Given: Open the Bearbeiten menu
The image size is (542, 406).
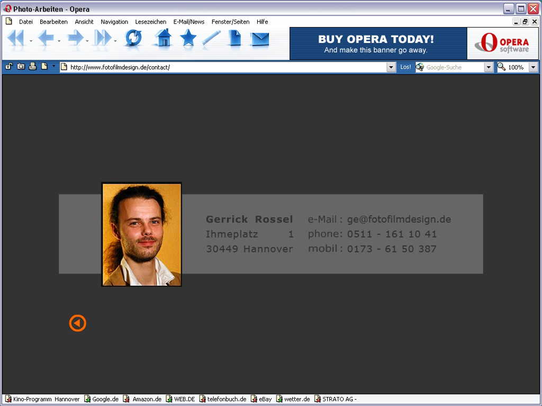Looking at the screenshot, I should (53, 22).
